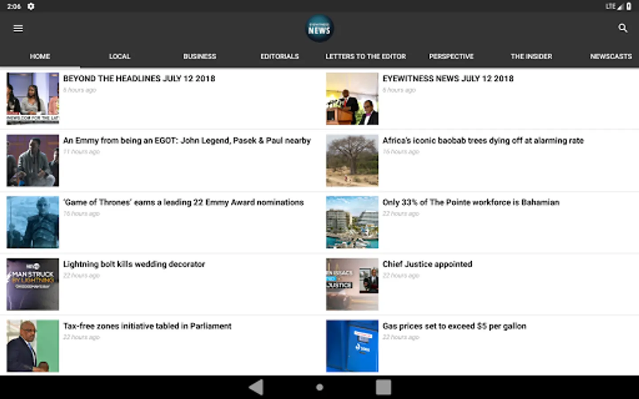This screenshot has height=399, width=639.
Task: Click the timestamp under Gas prices article
Action: (401, 337)
